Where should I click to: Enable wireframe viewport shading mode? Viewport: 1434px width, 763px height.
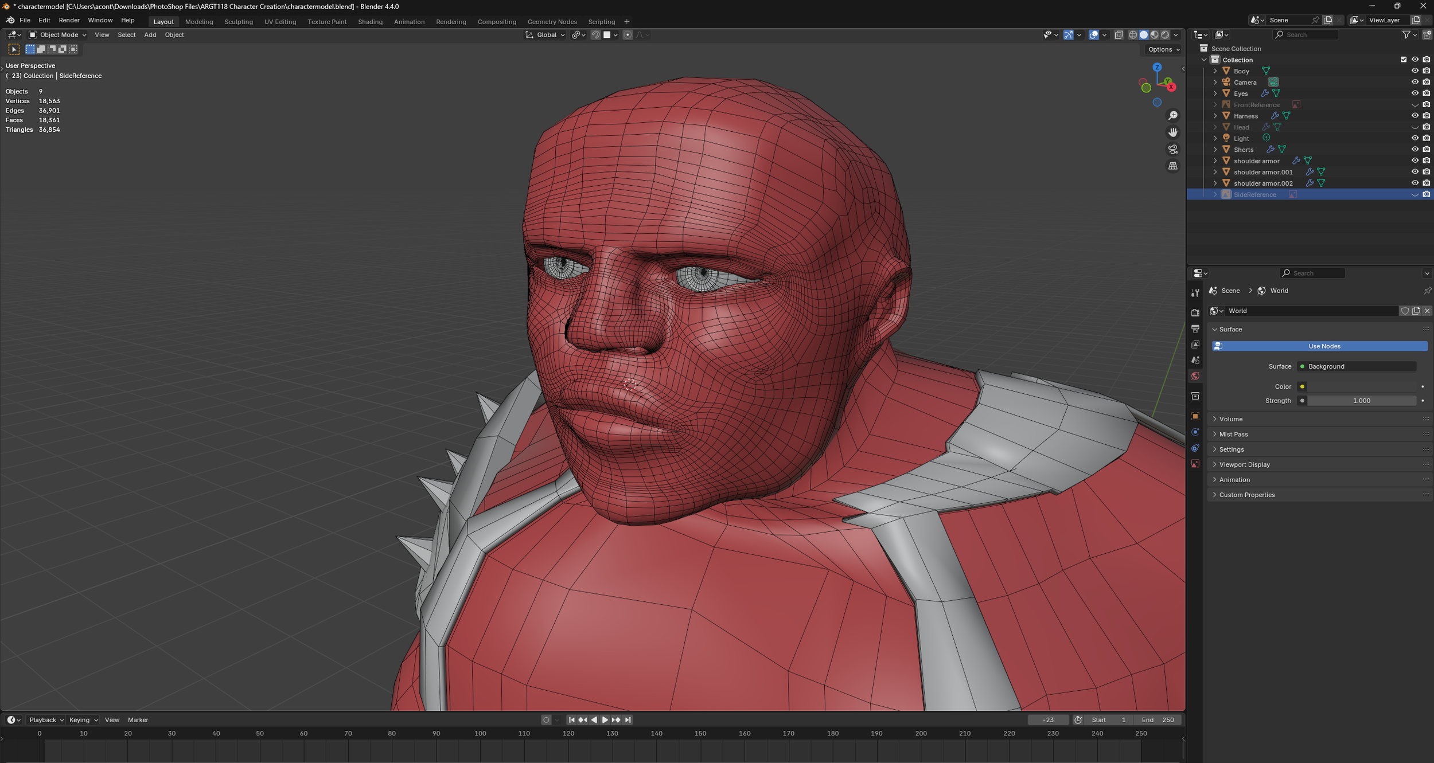[x=1133, y=35]
